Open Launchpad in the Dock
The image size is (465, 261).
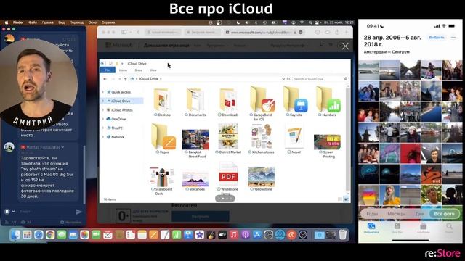27,235
